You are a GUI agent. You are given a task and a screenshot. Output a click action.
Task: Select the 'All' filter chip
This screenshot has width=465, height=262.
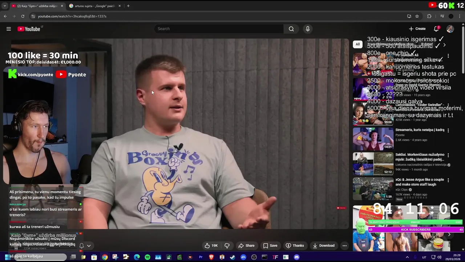point(357,44)
